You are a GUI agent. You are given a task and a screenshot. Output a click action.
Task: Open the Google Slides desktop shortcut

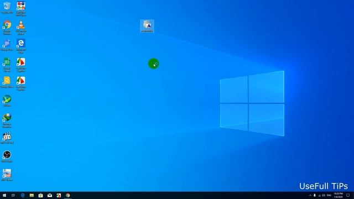click(7, 82)
